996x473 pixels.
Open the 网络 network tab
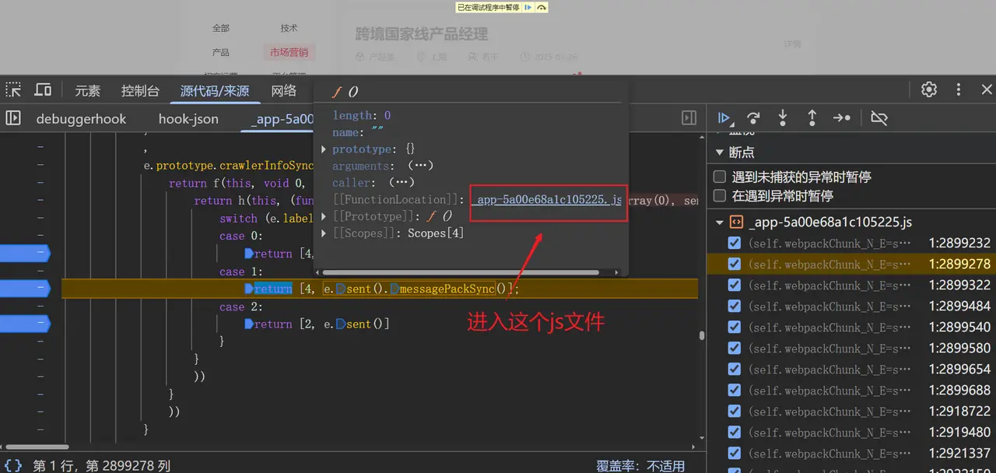(284, 91)
